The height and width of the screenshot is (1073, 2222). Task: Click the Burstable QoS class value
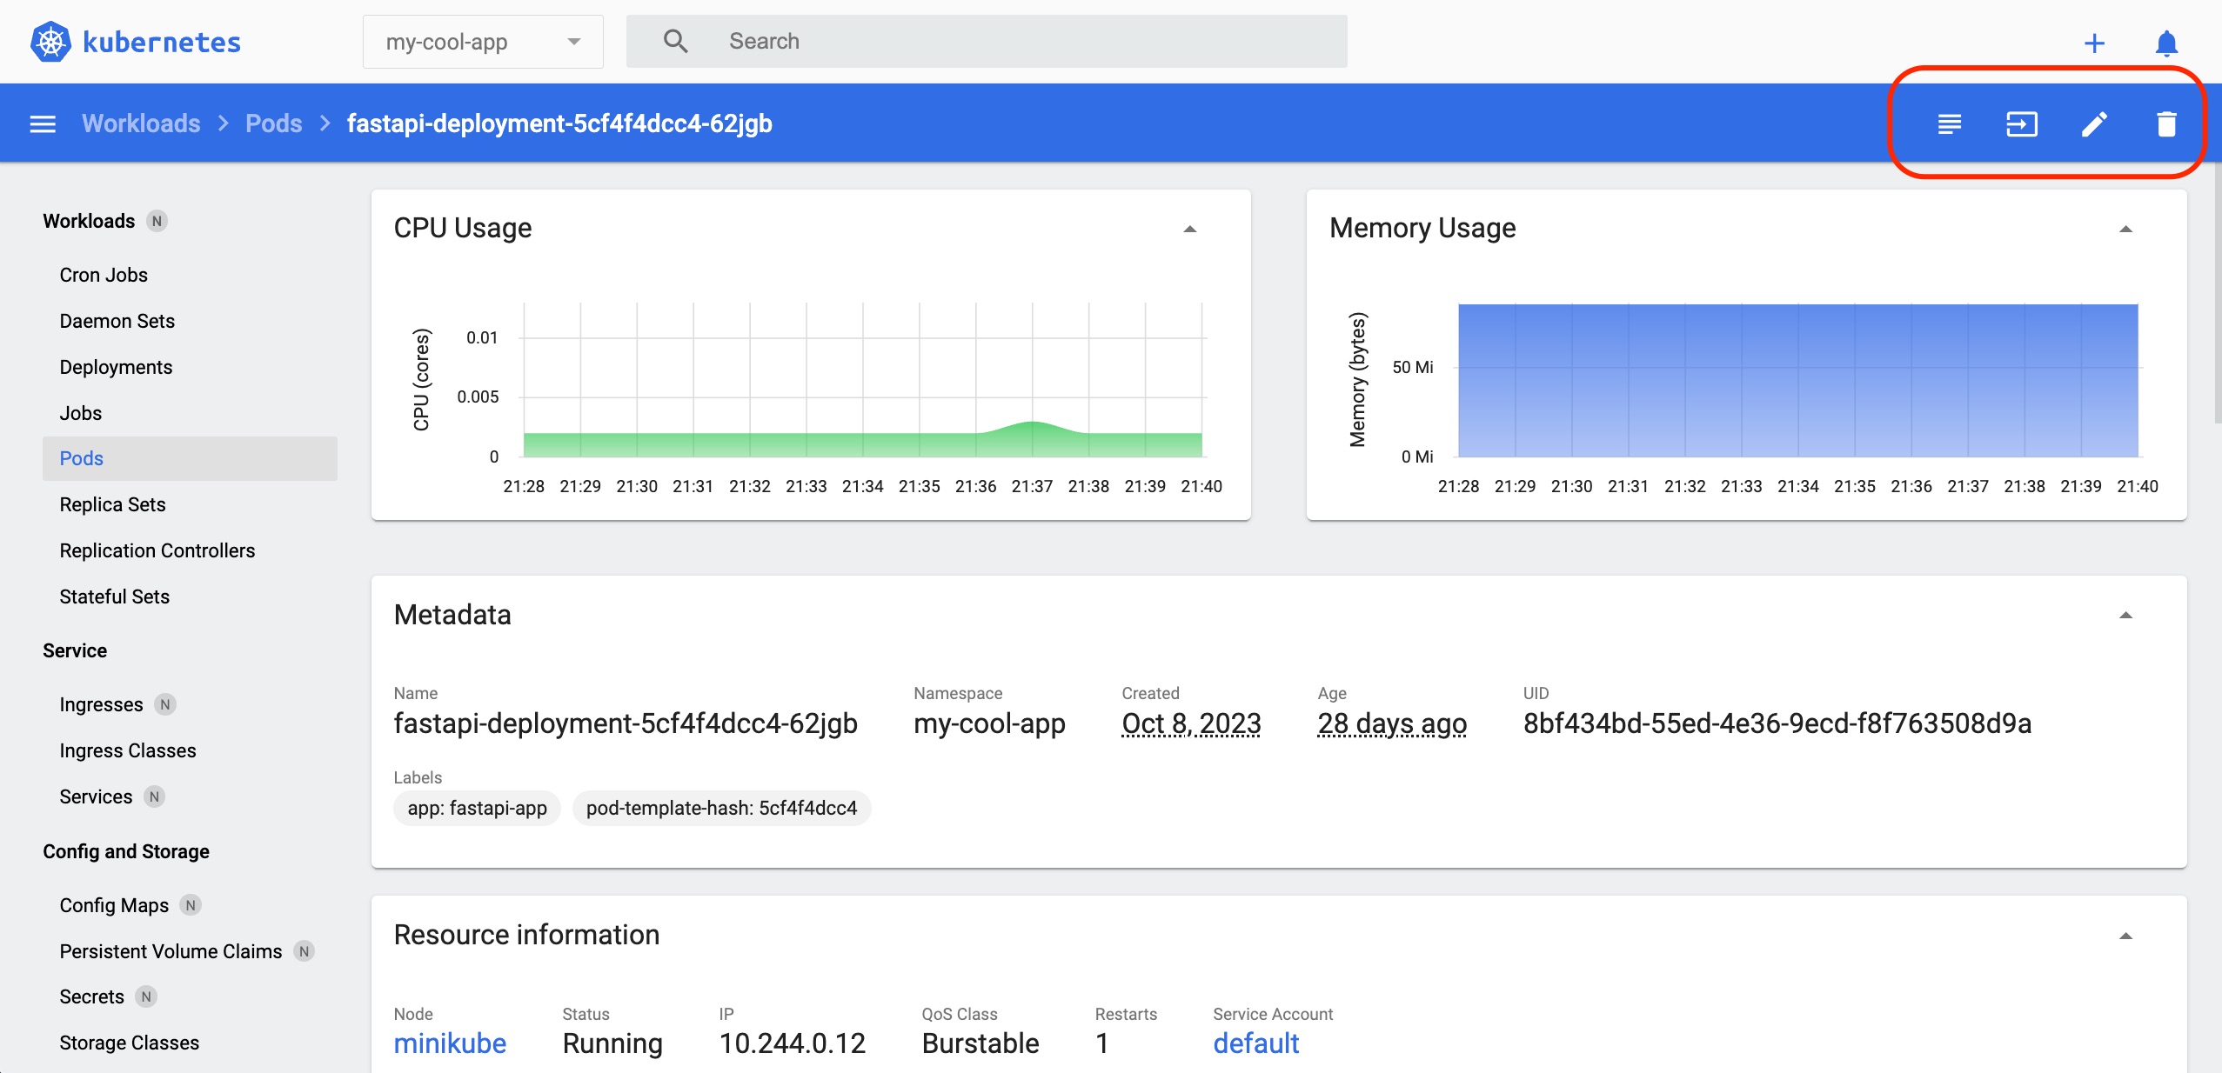[x=980, y=1043]
